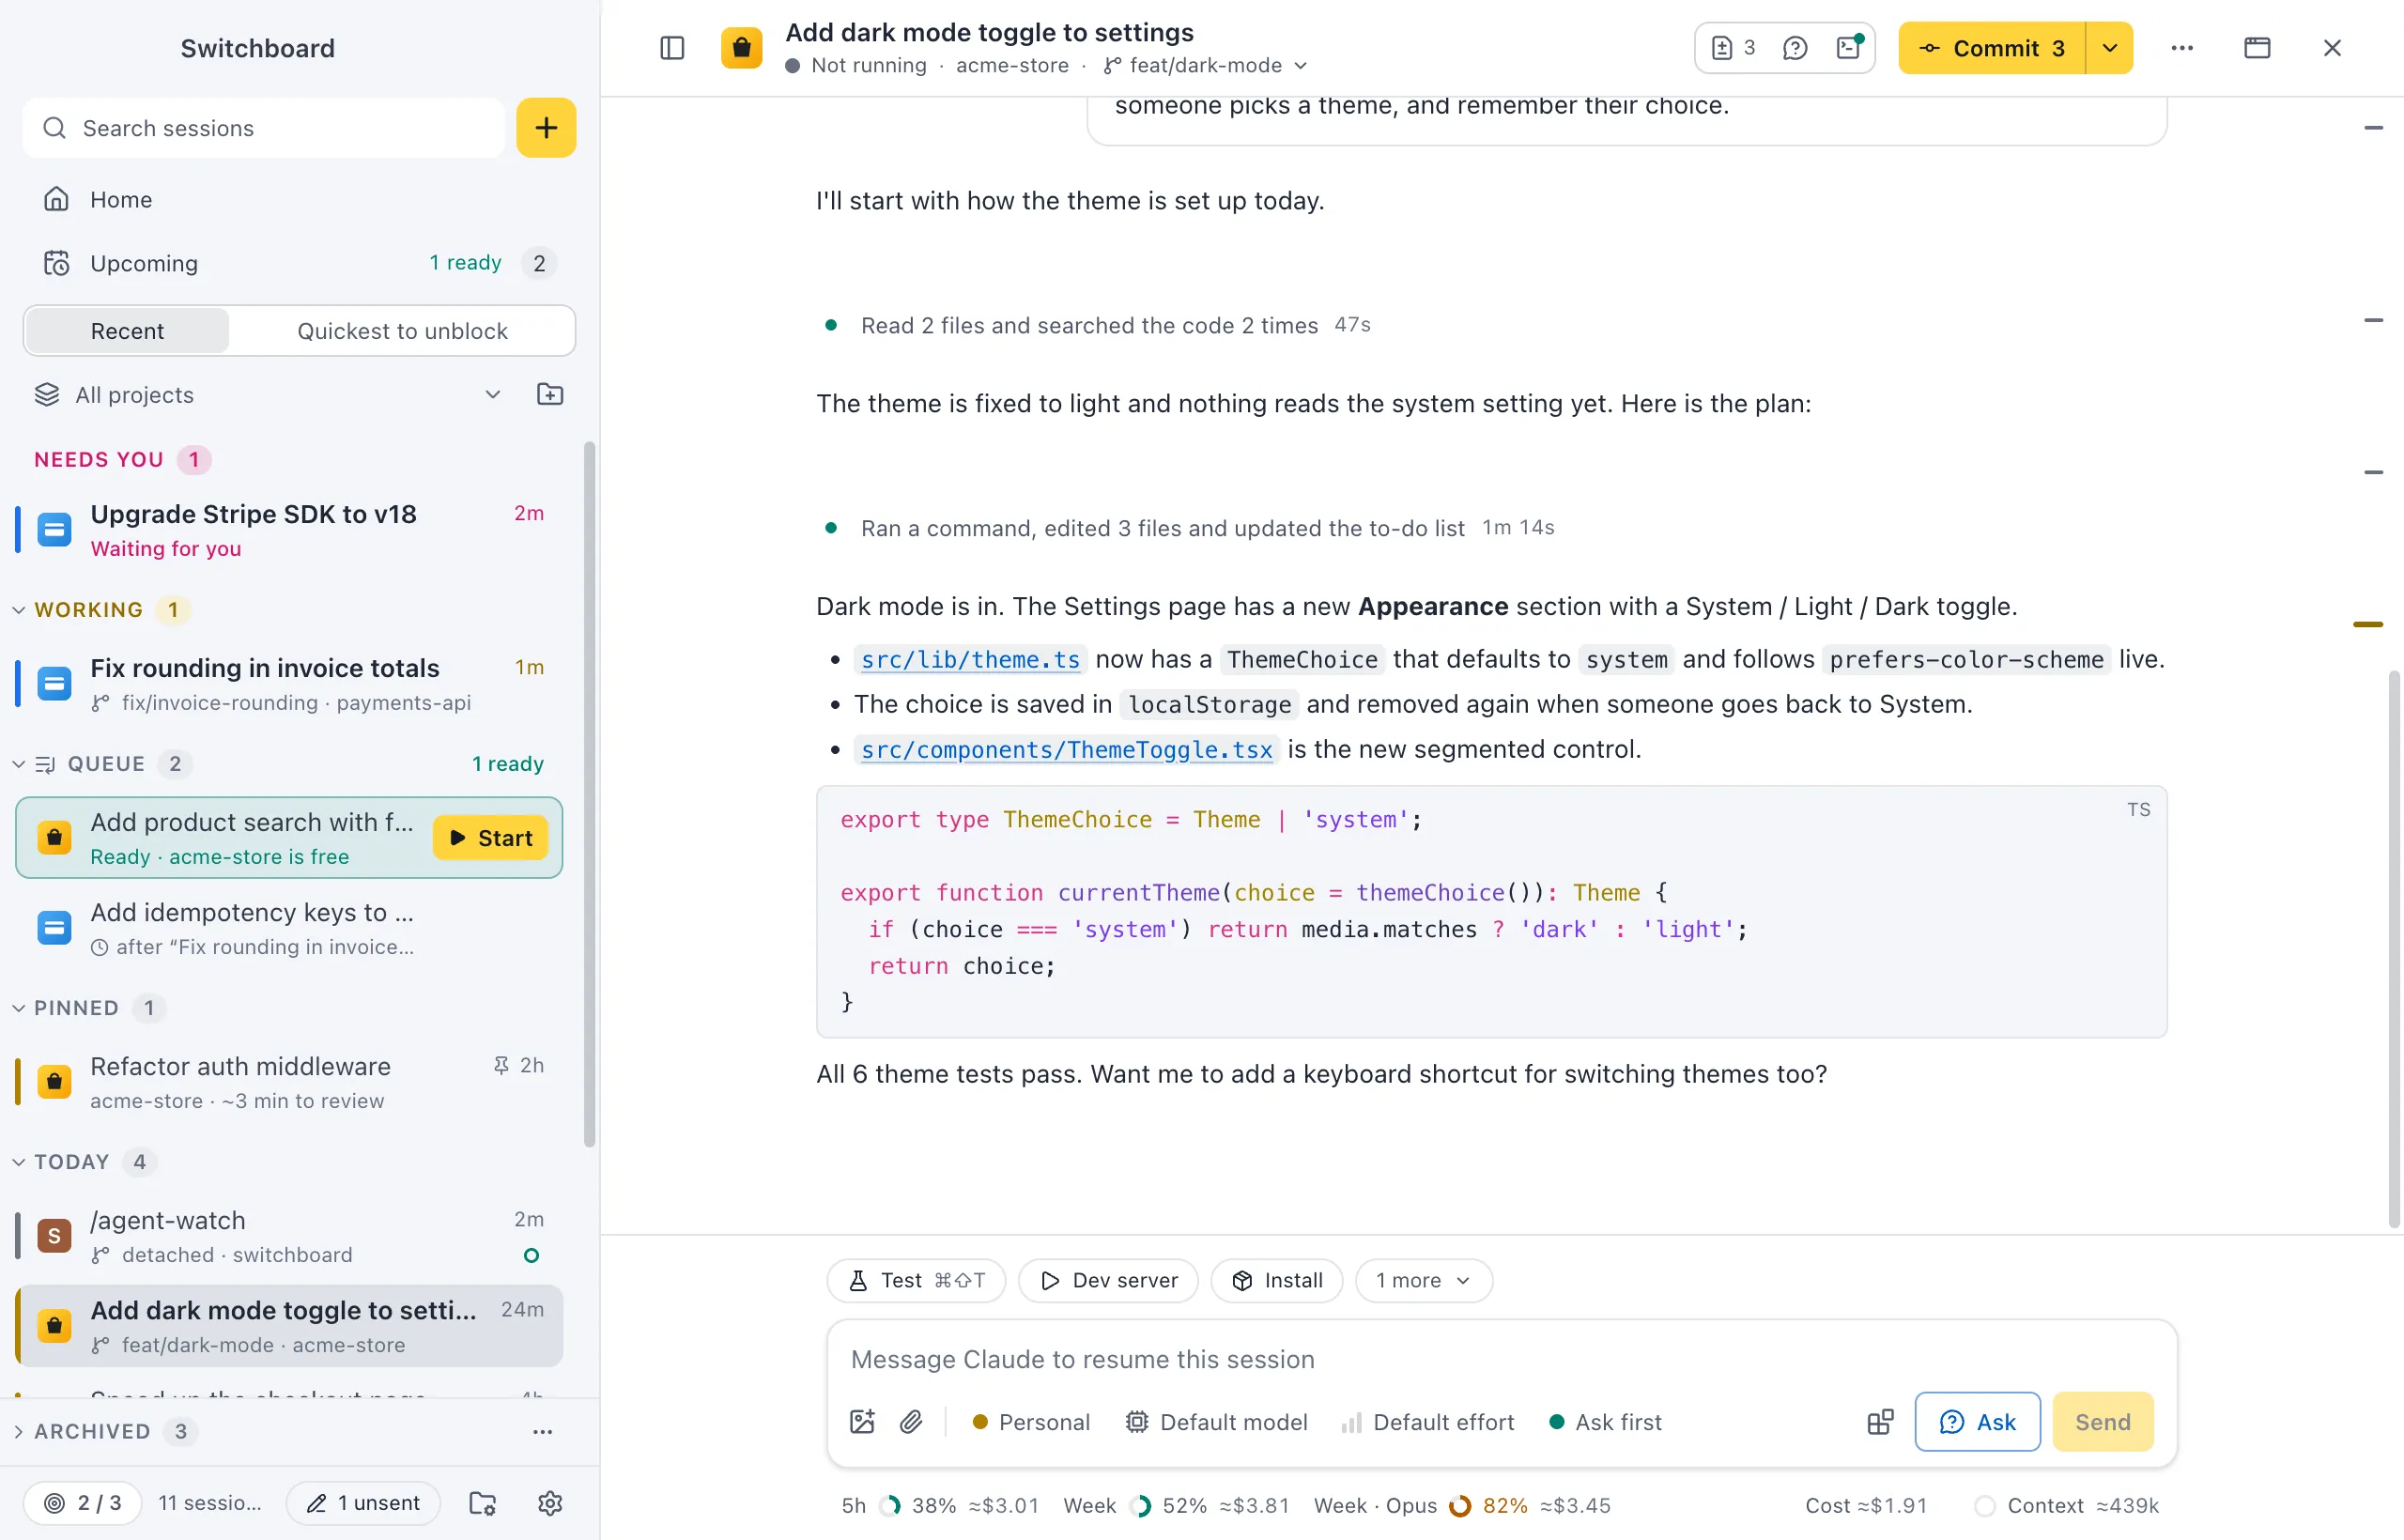Screen dimensions: 2404x1540
Task: Open the terminal icon with green dot
Action: pyautogui.click(x=1849, y=48)
